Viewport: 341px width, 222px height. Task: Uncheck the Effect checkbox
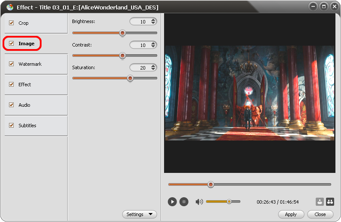click(x=11, y=85)
